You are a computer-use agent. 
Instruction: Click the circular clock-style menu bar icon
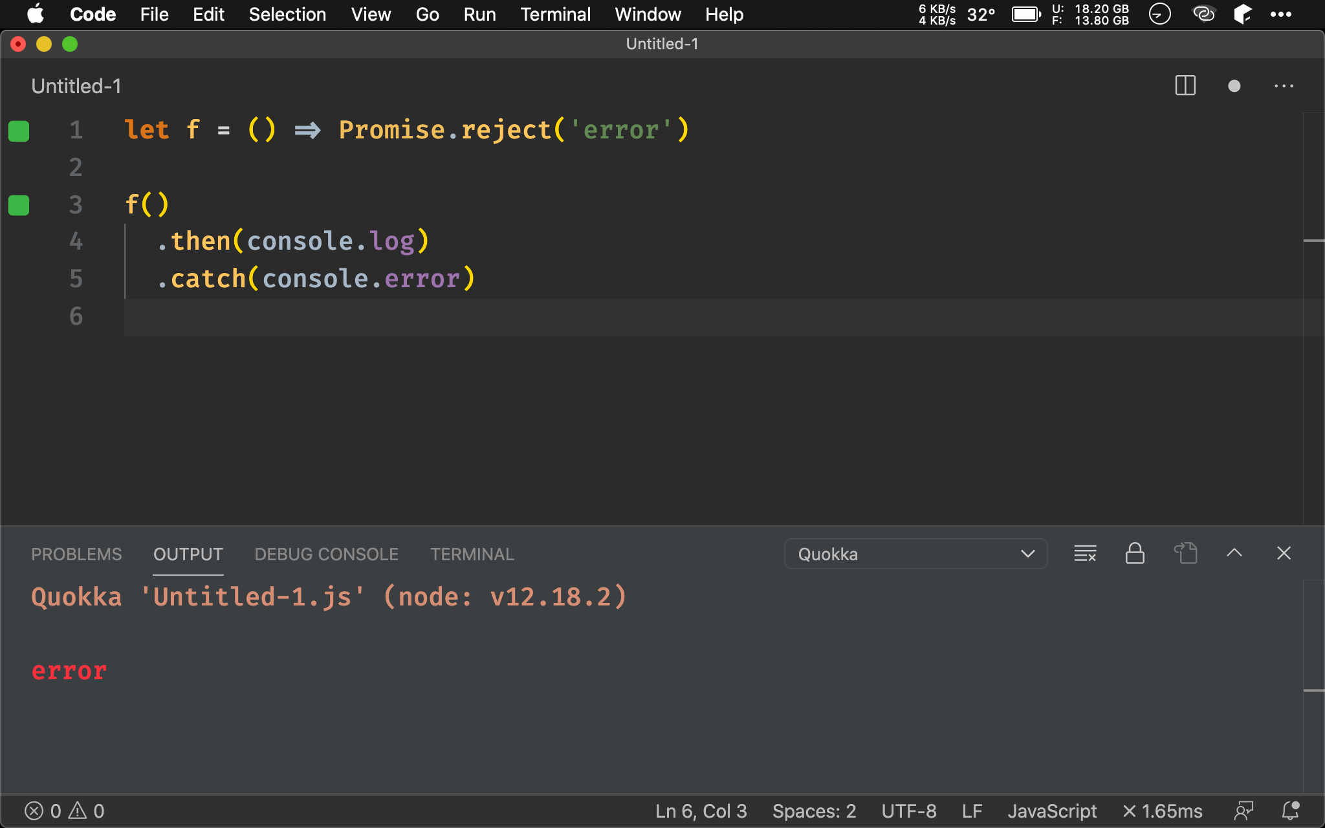(x=1159, y=14)
